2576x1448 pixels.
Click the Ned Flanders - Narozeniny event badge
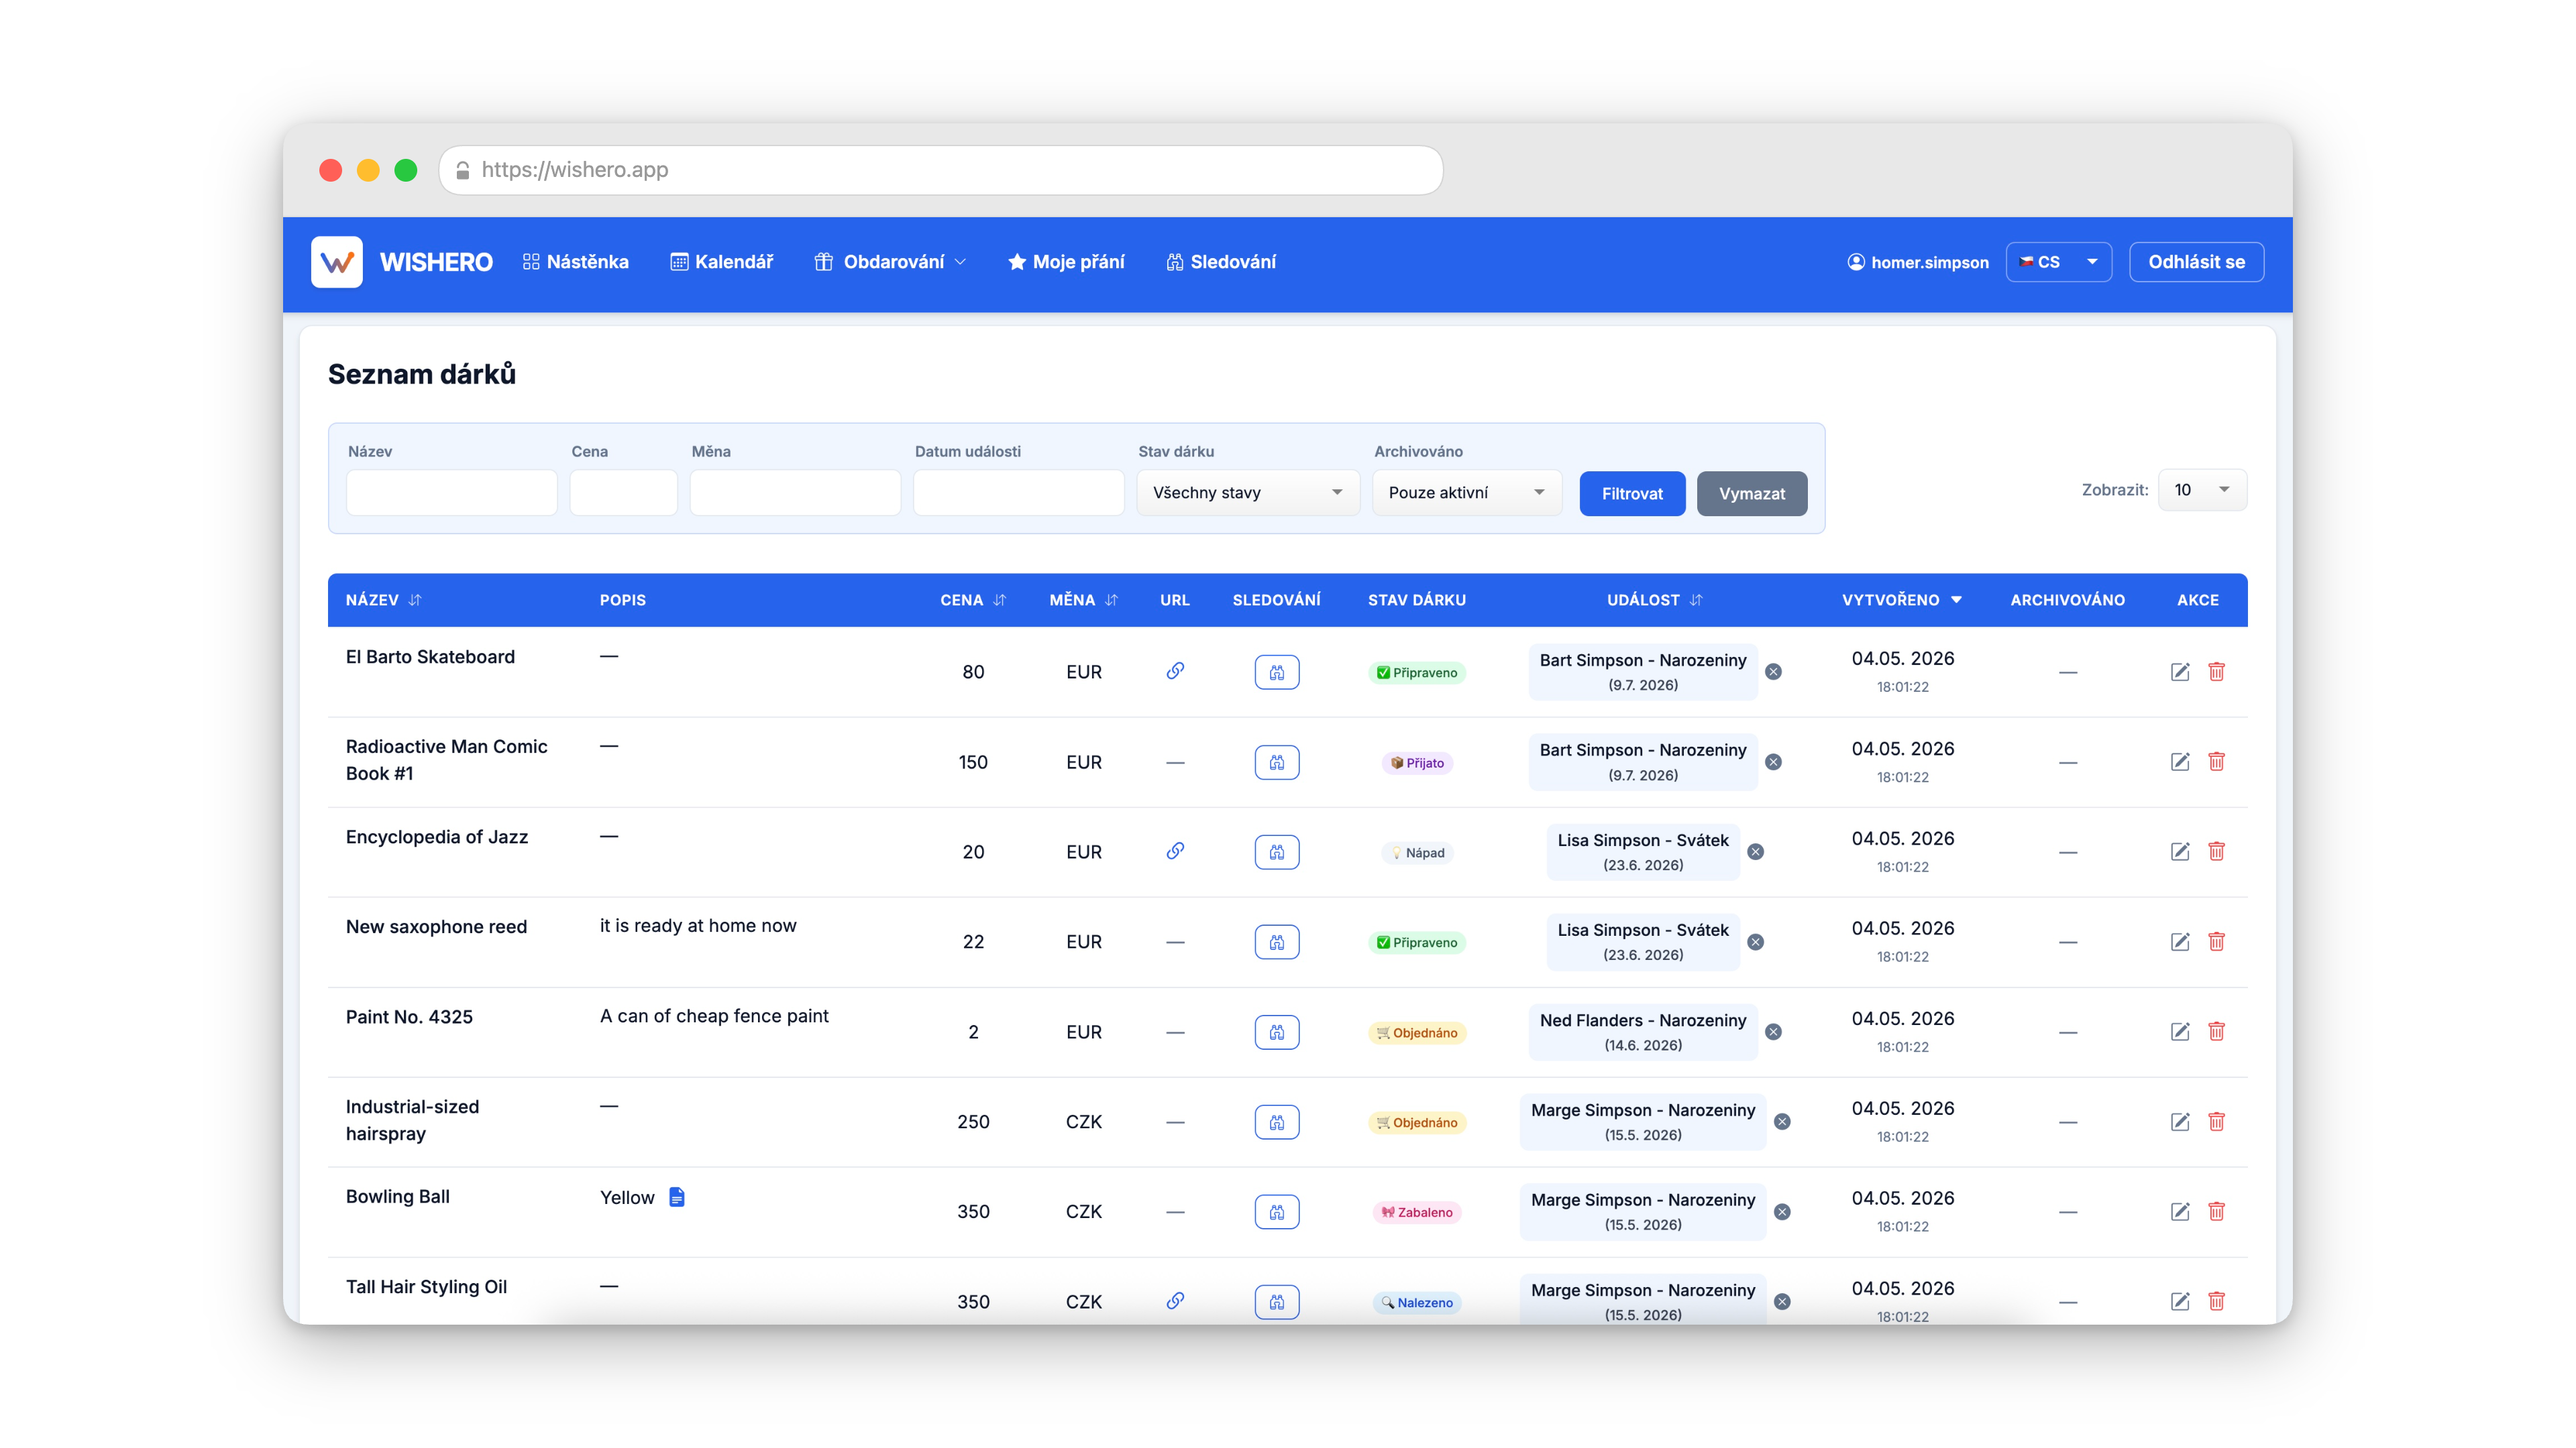point(1642,1031)
